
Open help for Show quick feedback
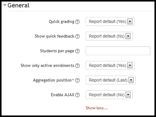[77, 36]
